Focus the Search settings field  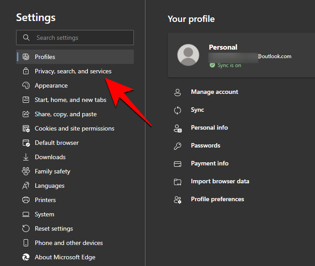pyautogui.click(x=80, y=38)
